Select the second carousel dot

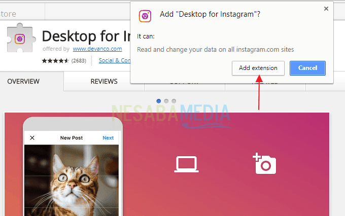click(166, 101)
